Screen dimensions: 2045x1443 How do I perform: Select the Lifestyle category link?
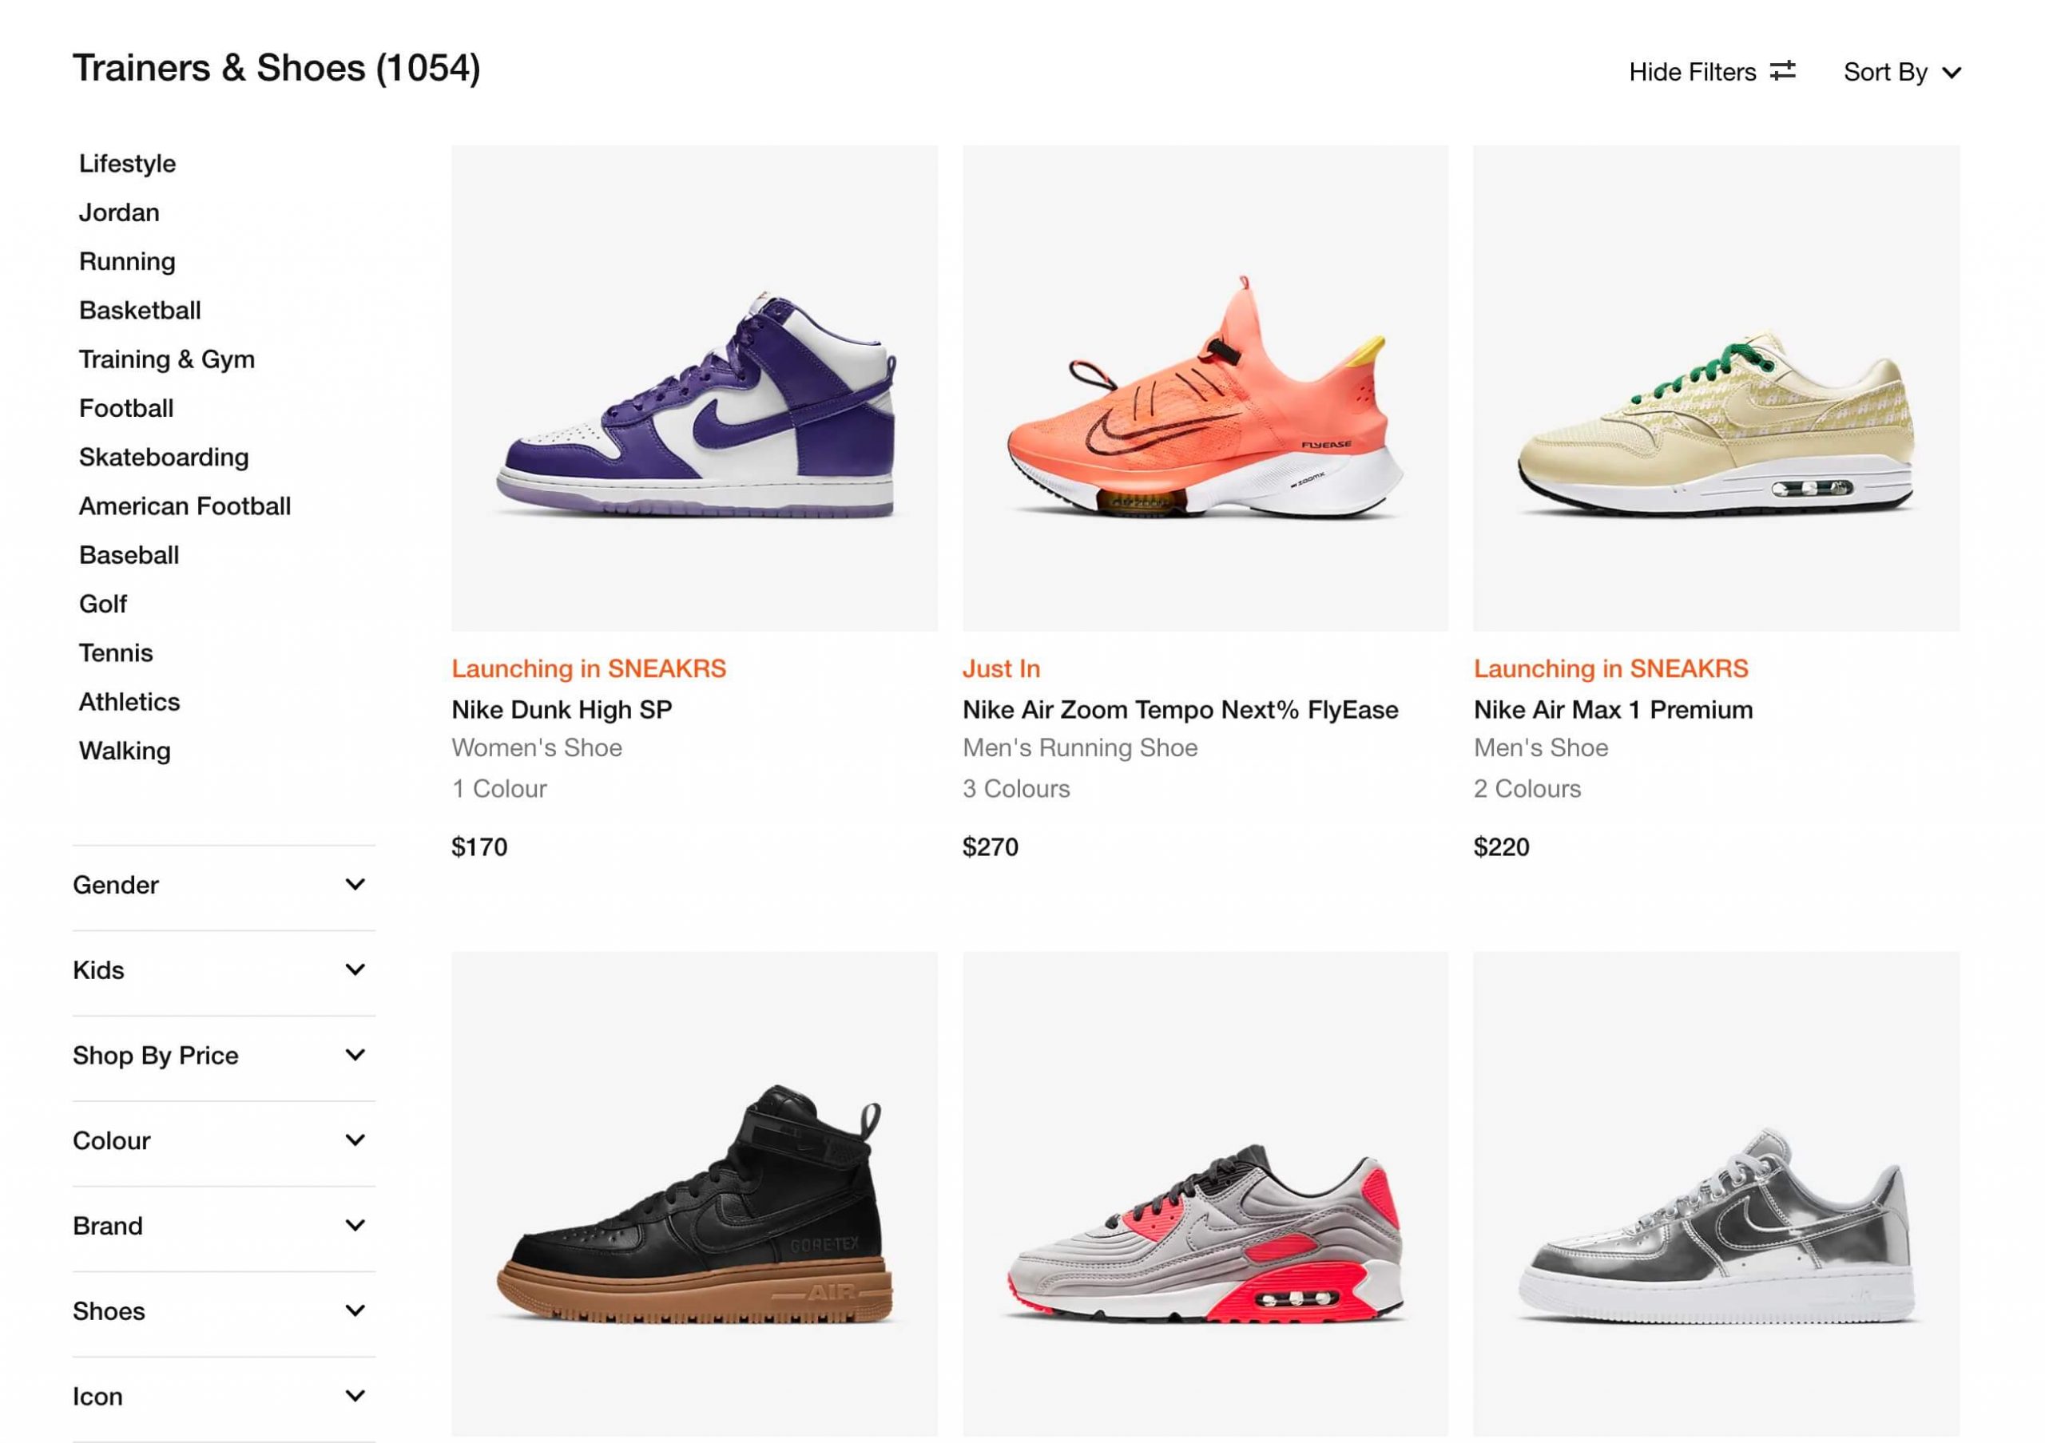tap(127, 164)
